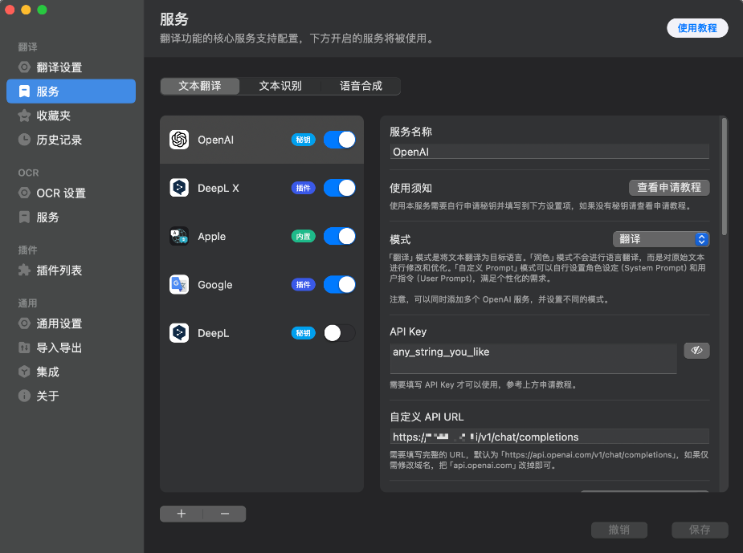Switch to the 语音合成 tab
This screenshot has width=743, height=553.
click(x=361, y=86)
